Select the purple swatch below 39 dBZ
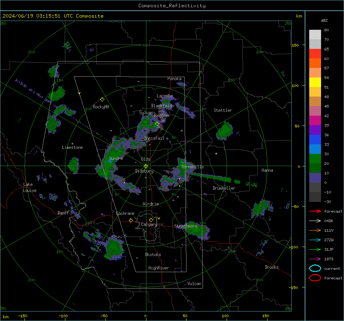 click(x=315, y=130)
